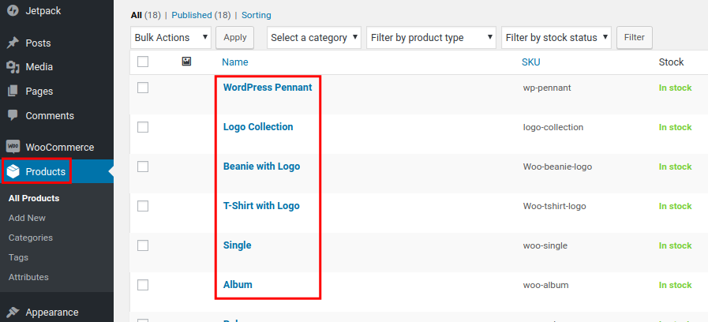
Task: Open the Filter by stock status dropdown
Action: 556,37
